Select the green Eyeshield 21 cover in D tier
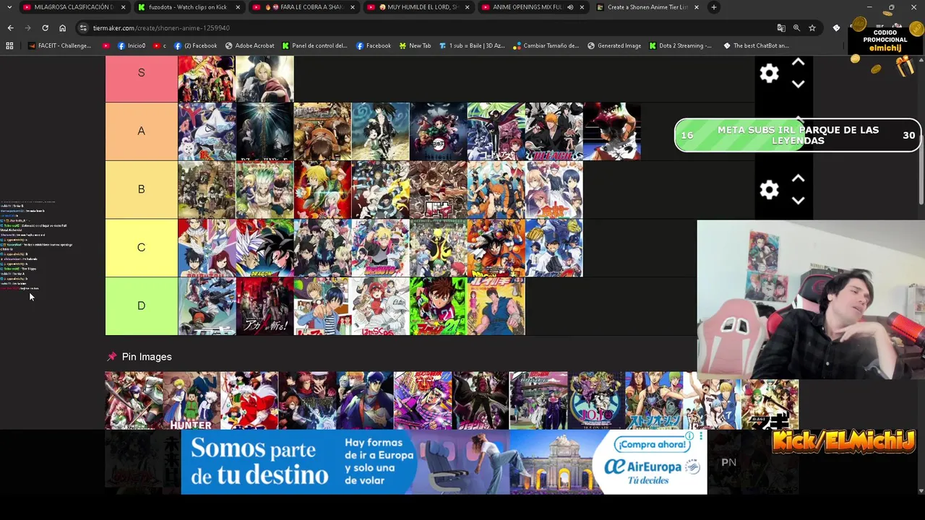This screenshot has height=520, width=925. (438, 306)
